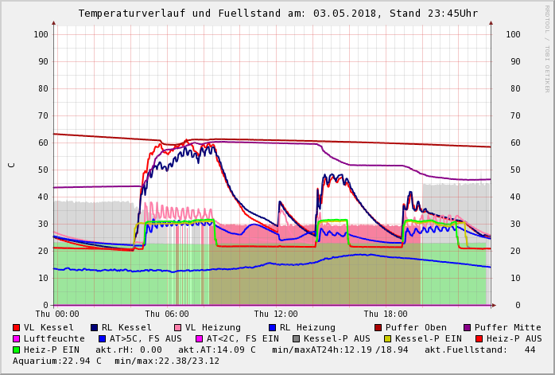Click the Thu 18:00 time axis label

[386, 314]
